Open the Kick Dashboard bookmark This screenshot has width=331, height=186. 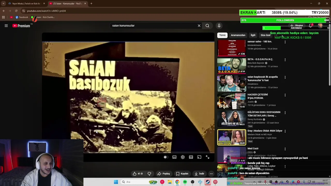coord(43,17)
